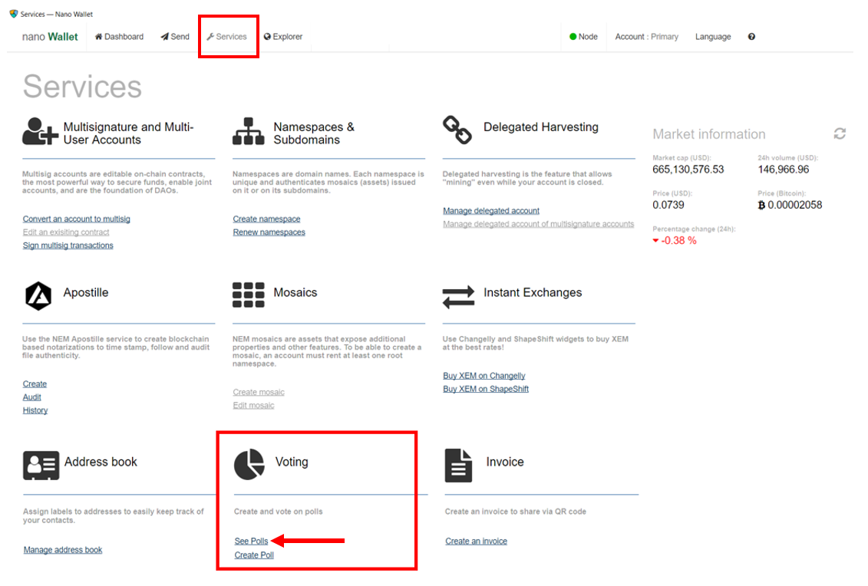Image resolution: width=868 pixels, height=586 pixels.
Task: Click the Apostille Create link
Action: (35, 384)
